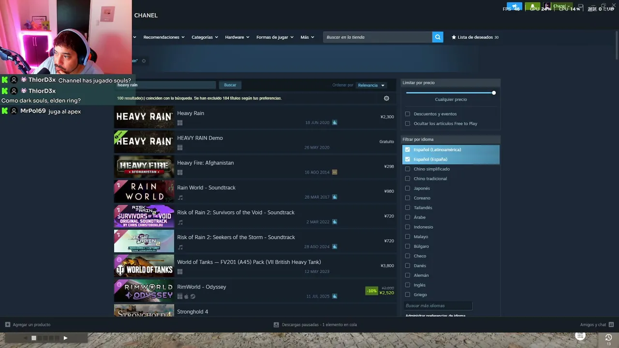Click review icon on Seekers of the Storm row

[x=335, y=246]
